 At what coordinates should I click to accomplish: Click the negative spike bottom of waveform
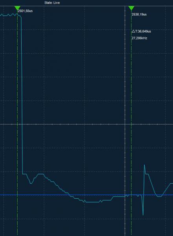143,215
